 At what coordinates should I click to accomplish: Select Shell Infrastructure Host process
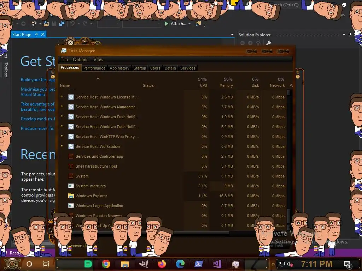coord(173,166)
